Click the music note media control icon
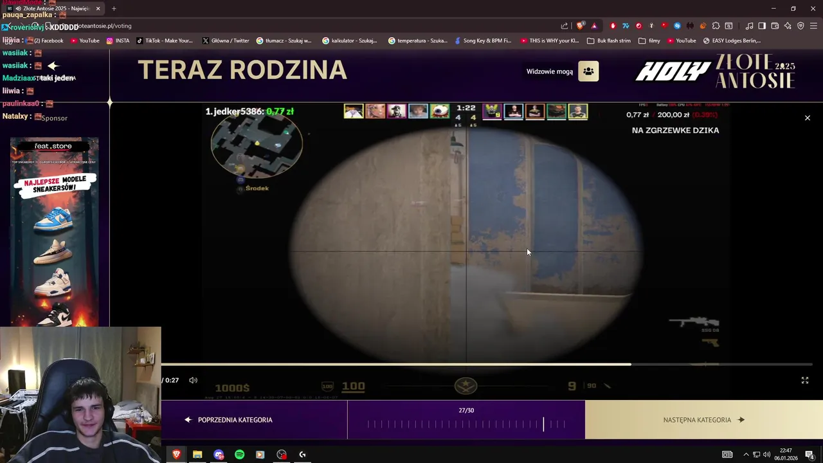823x463 pixels. 749,26
